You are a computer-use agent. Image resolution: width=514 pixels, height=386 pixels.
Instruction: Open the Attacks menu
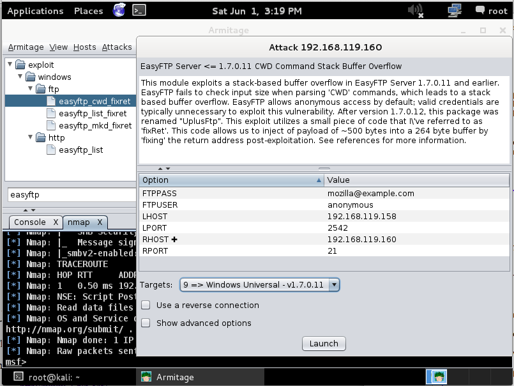click(x=117, y=47)
